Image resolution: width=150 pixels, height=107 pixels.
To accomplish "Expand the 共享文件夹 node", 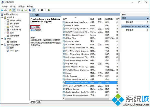I will 5,27.
